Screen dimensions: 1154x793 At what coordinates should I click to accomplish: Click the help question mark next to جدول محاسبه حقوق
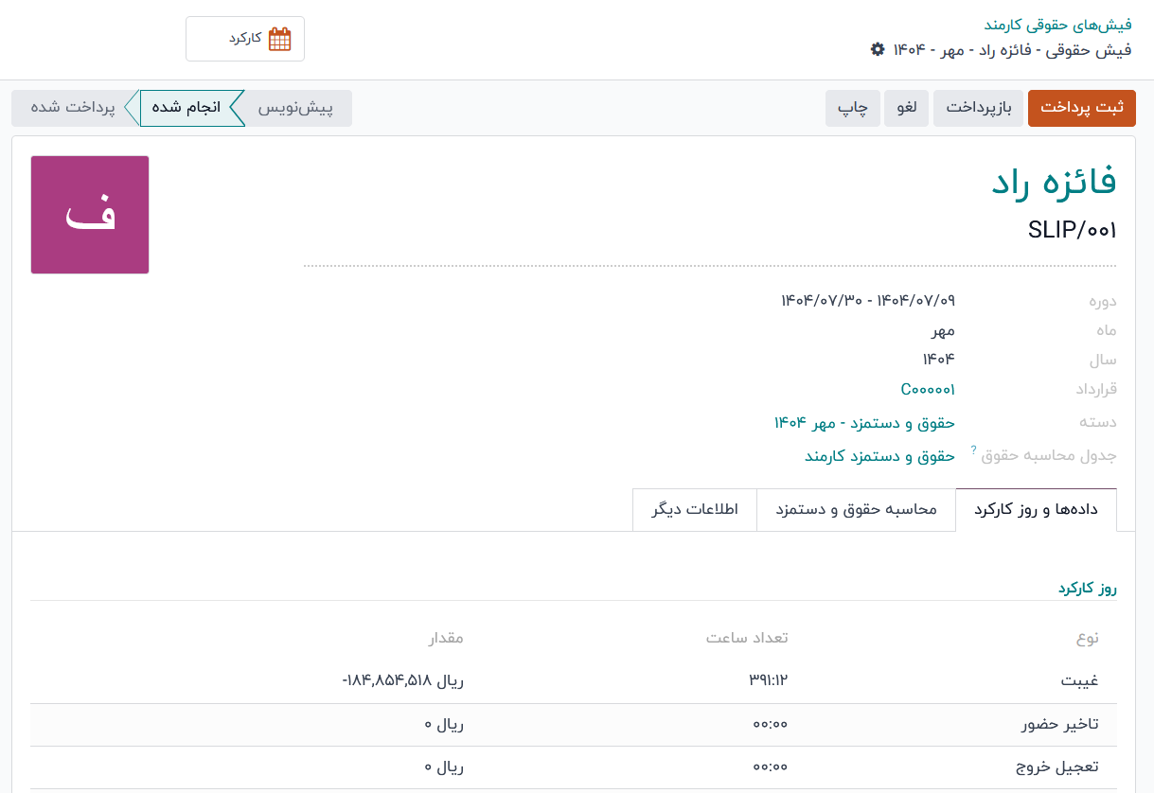tap(973, 449)
